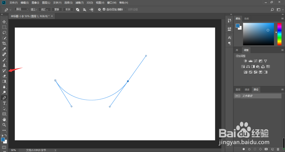This screenshot has width=285, height=152.
Task: Load path as a selection
Action: pos(255,149)
